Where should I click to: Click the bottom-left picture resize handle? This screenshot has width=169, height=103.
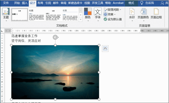click(11, 99)
